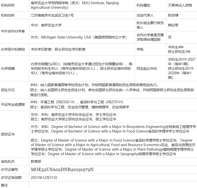This screenshot has height=188, width=197.
Task: Select the 审批机关 label
Action: click(x=8, y=162)
